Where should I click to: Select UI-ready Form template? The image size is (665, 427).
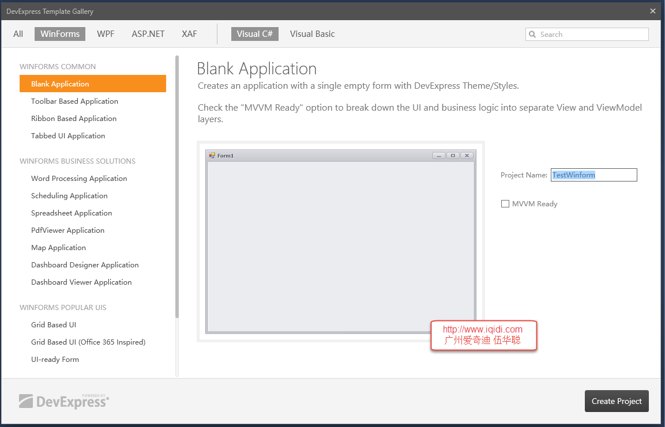(x=92, y=360)
